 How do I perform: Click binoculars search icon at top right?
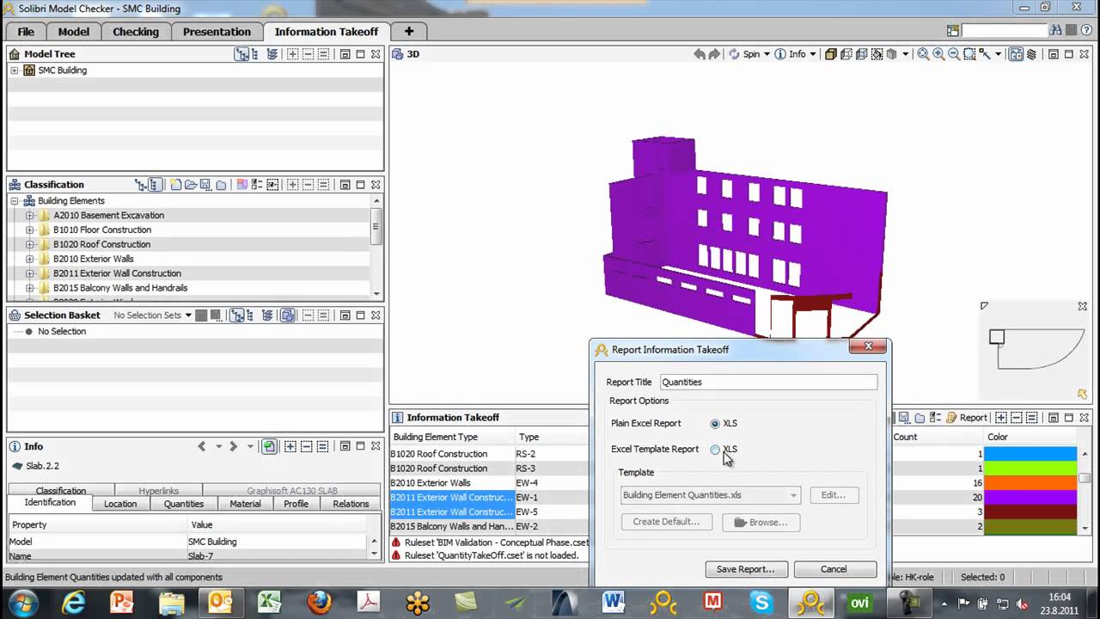(1056, 31)
